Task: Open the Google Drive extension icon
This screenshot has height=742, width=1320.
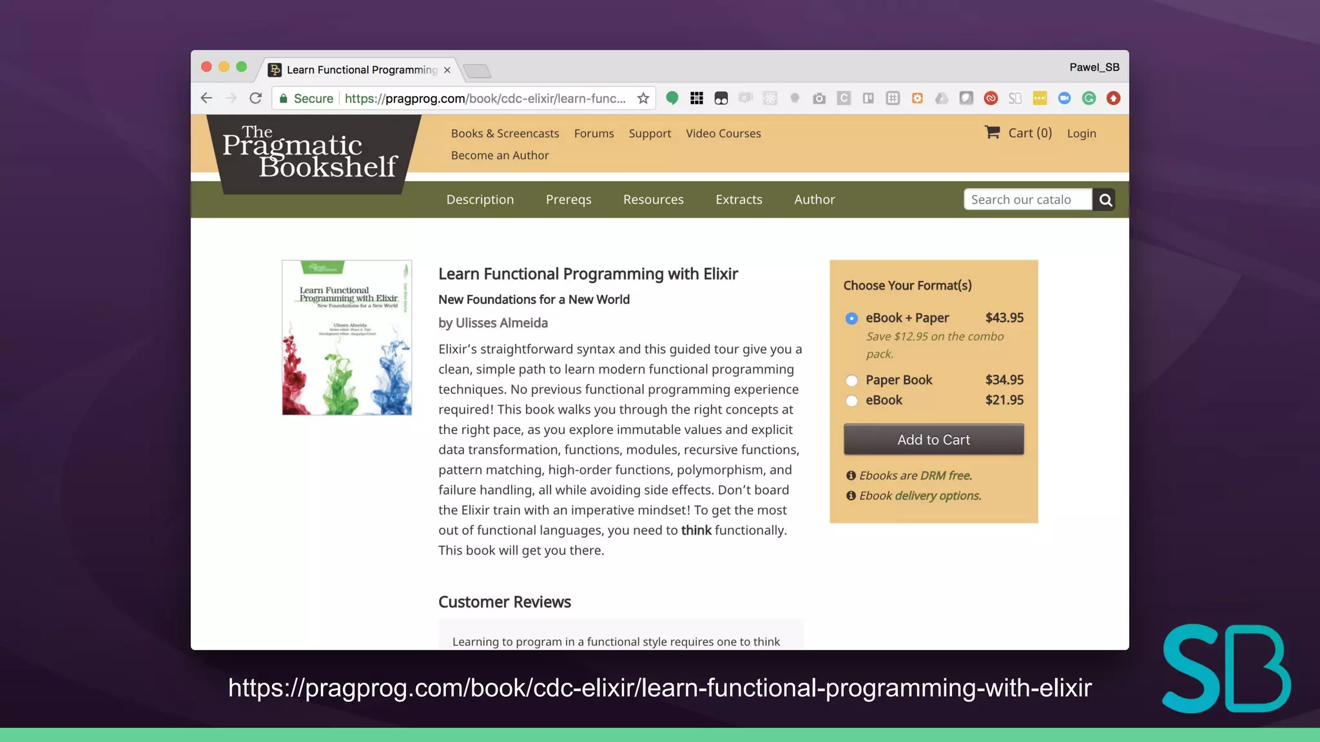Action: [942, 98]
